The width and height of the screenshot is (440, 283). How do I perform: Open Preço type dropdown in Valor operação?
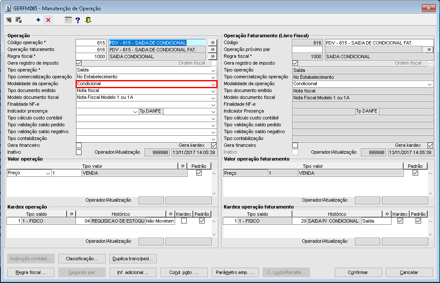click(48, 173)
